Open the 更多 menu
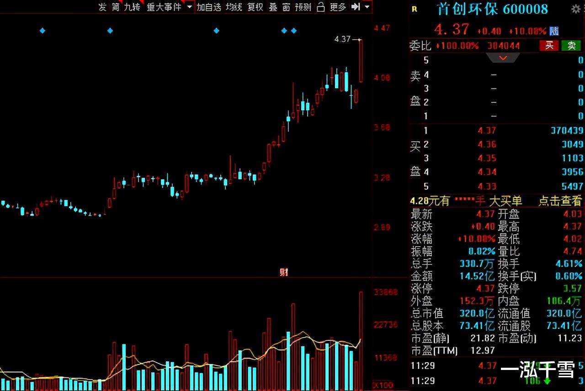This screenshot has width=585, height=391. click(338, 7)
